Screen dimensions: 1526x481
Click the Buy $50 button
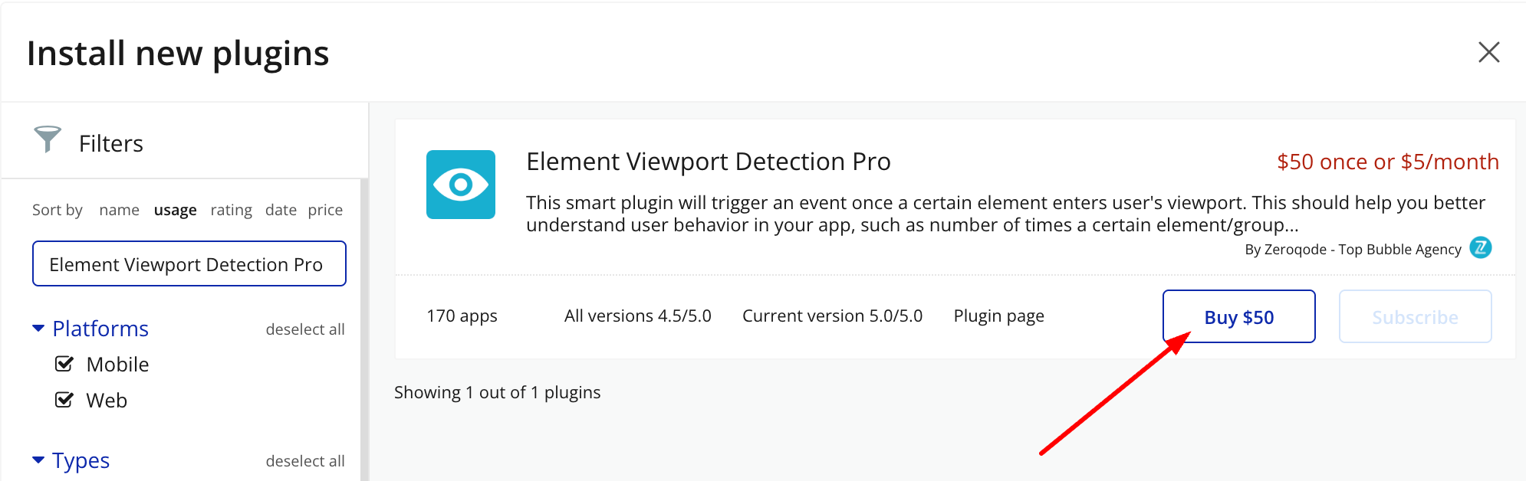(1238, 317)
